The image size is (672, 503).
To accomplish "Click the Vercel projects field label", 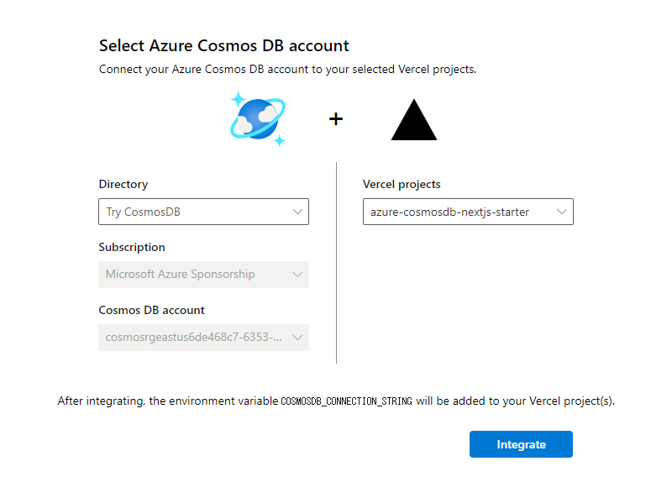I will tap(402, 184).
